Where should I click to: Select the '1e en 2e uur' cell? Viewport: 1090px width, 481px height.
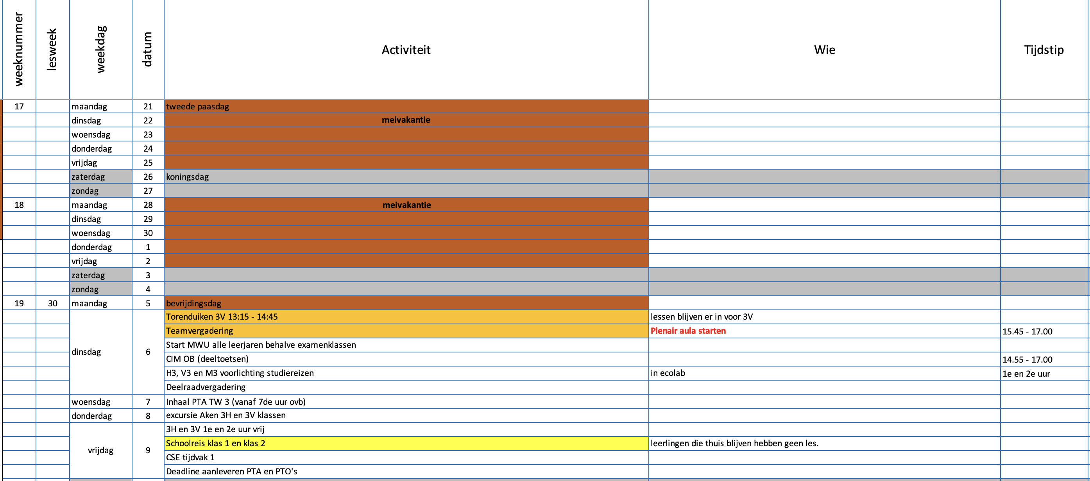[x=1045, y=373]
